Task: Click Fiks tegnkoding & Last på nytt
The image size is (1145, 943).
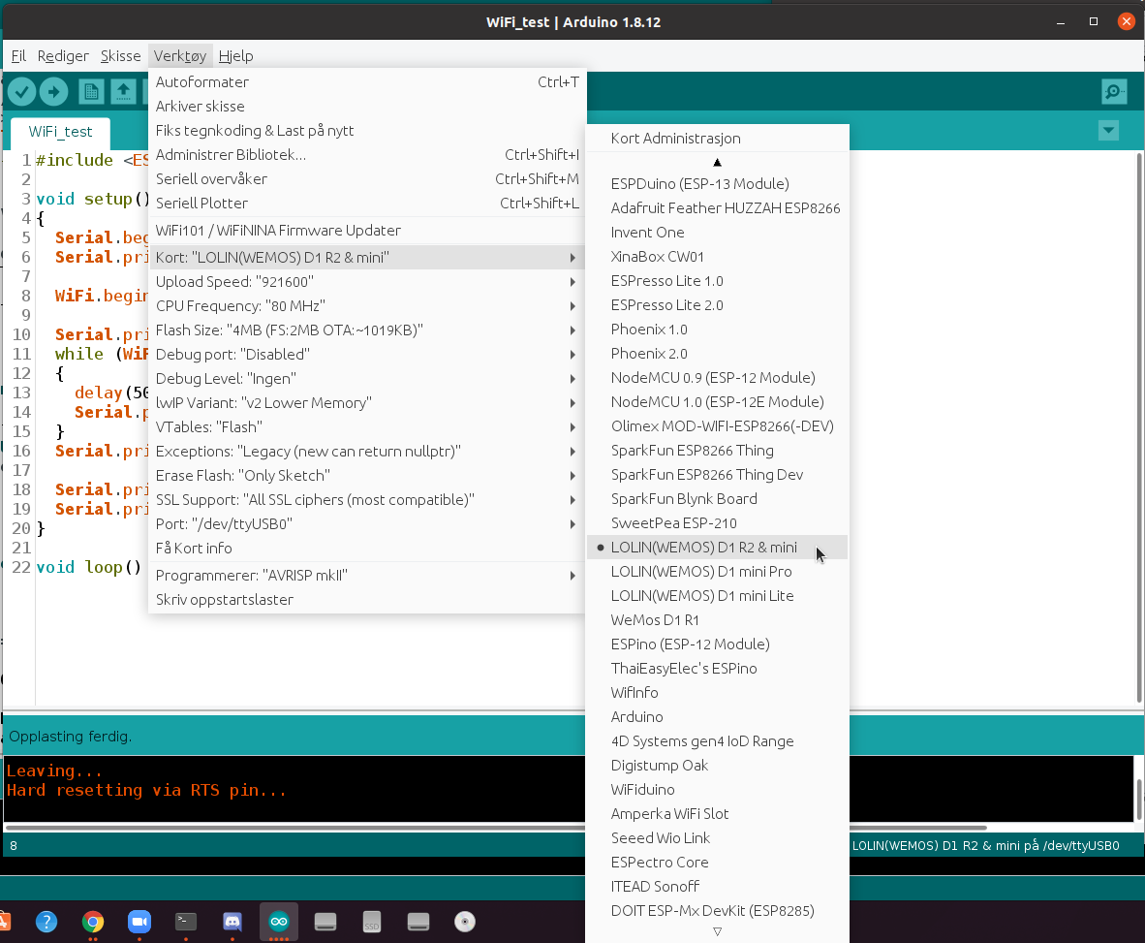Action: coord(366,130)
